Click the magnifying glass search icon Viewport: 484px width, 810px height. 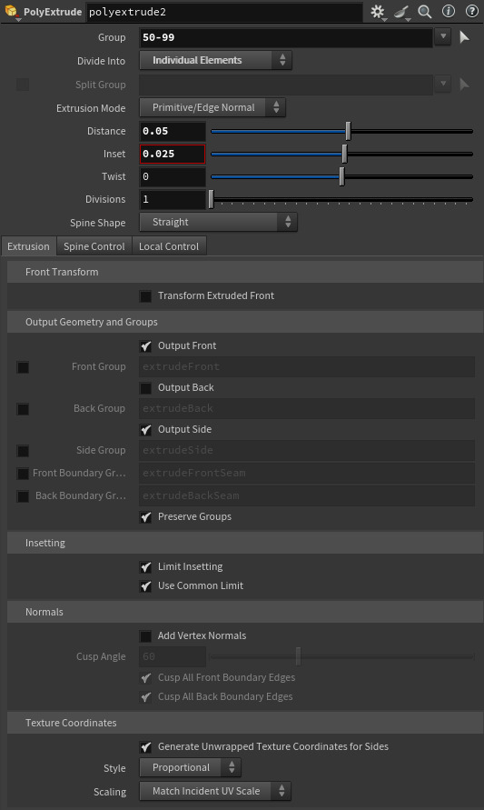[425, 12]
